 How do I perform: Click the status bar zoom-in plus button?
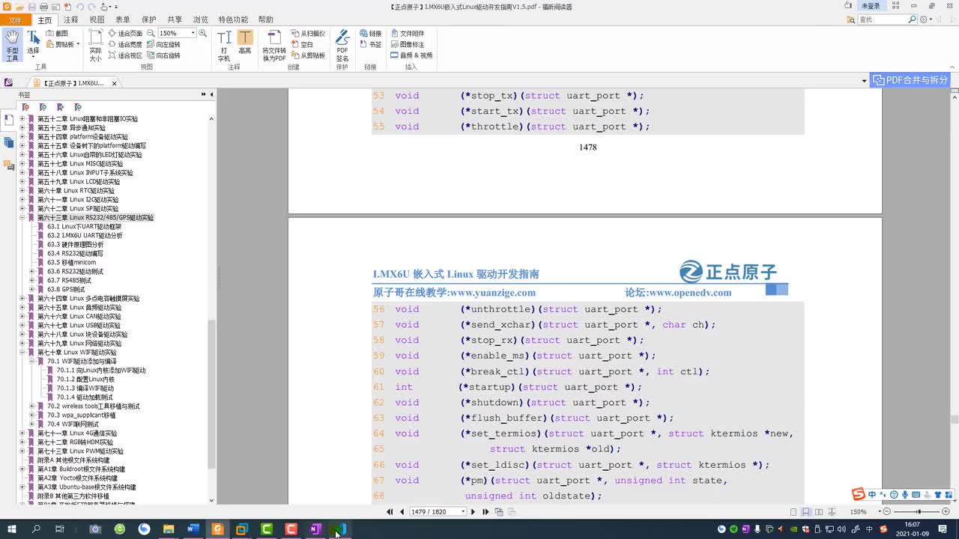946,512
